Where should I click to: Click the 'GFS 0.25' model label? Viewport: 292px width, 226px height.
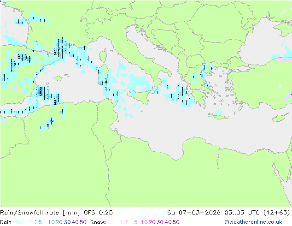98,212
